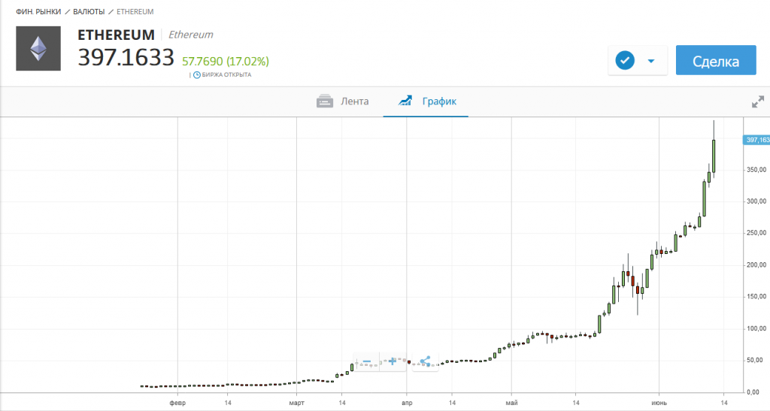Open a trade with Сделка button
Viewport: 770px width, 411px height.
point(716,60)
